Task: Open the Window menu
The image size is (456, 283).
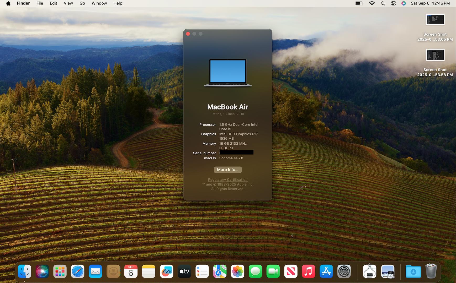Action: (x=99, y=3)
